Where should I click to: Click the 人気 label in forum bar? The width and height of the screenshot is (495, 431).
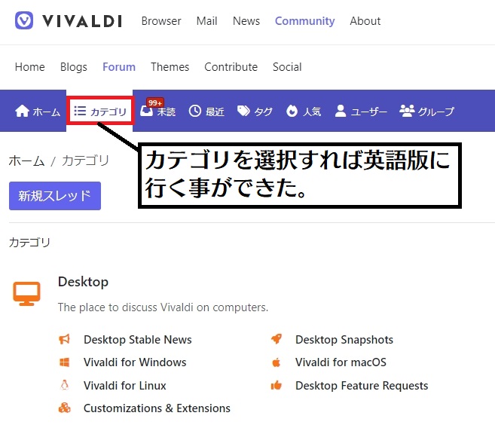coord(312,112)
